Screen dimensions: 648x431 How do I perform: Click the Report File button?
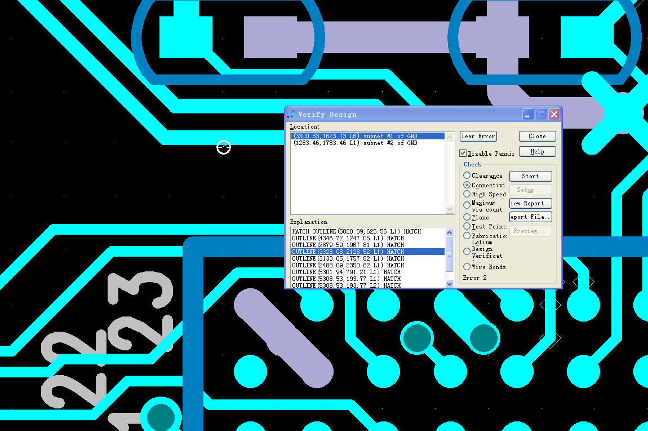pos(531,217)
